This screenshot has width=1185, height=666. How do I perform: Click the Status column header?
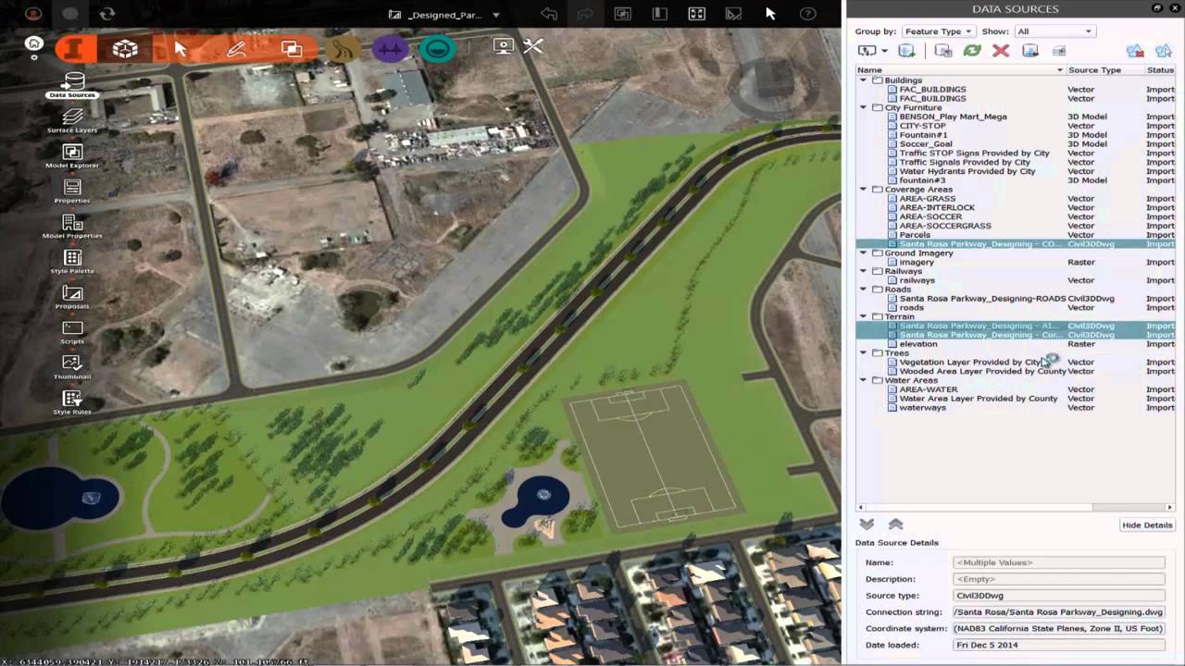point(1160,70)
